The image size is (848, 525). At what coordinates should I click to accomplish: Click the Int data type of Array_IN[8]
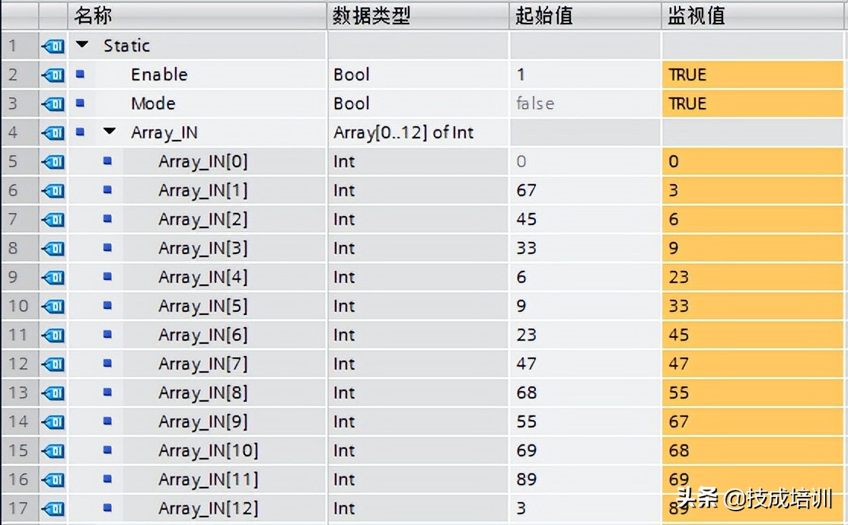pyautogui.click(x=344, y=393)
